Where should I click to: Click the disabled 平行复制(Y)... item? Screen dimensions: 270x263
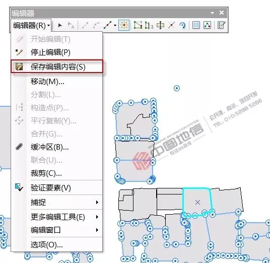(x=56, y=121)
